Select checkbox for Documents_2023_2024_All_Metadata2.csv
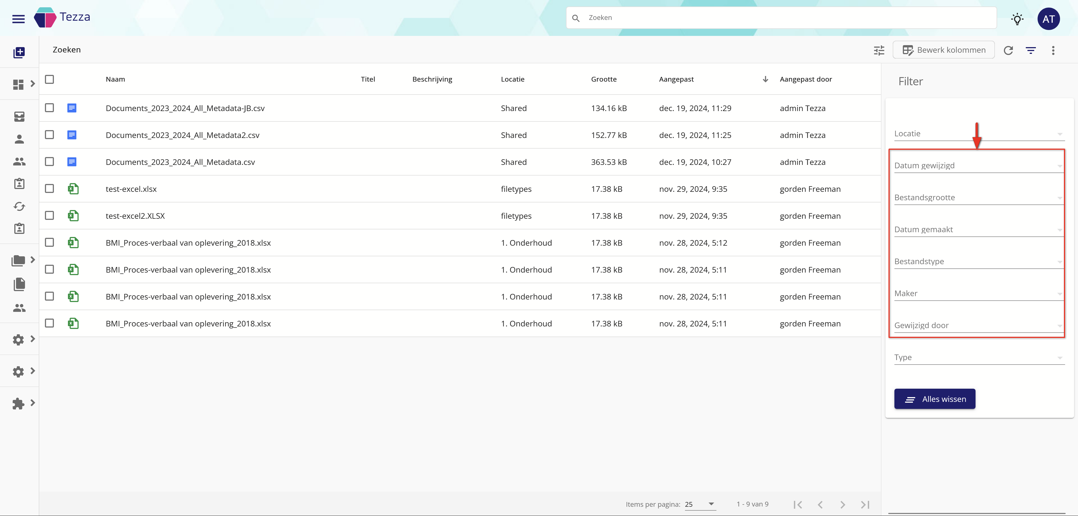 pyautogui.click(x=49, y=135)
